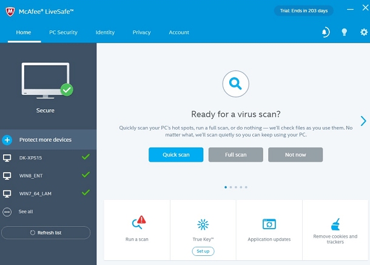Switch to the Home tab
Screen dimensions: 370x265
click(24, 32)
